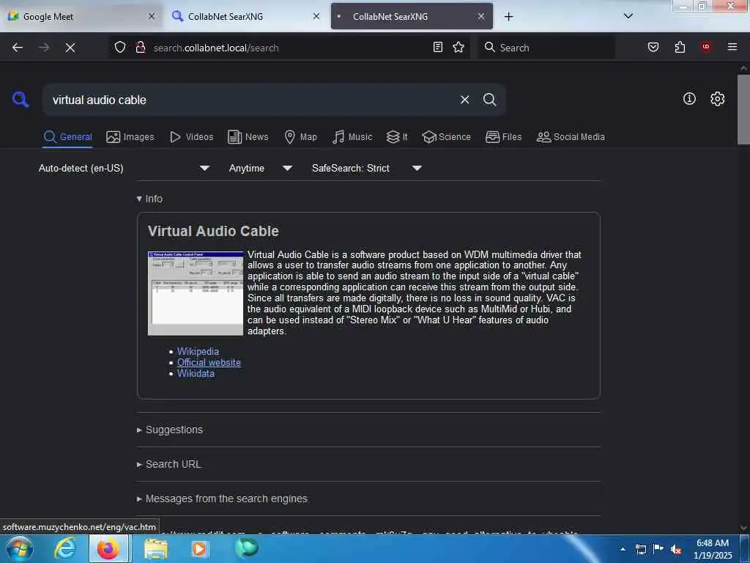The image size is (750, 563).
Task: Bookmark this page with the star
Action: (x=458, y=47)
